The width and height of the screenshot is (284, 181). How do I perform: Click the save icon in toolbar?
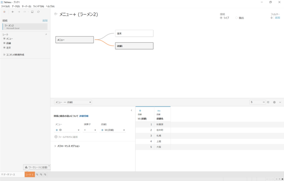click(x=32, y=12)
